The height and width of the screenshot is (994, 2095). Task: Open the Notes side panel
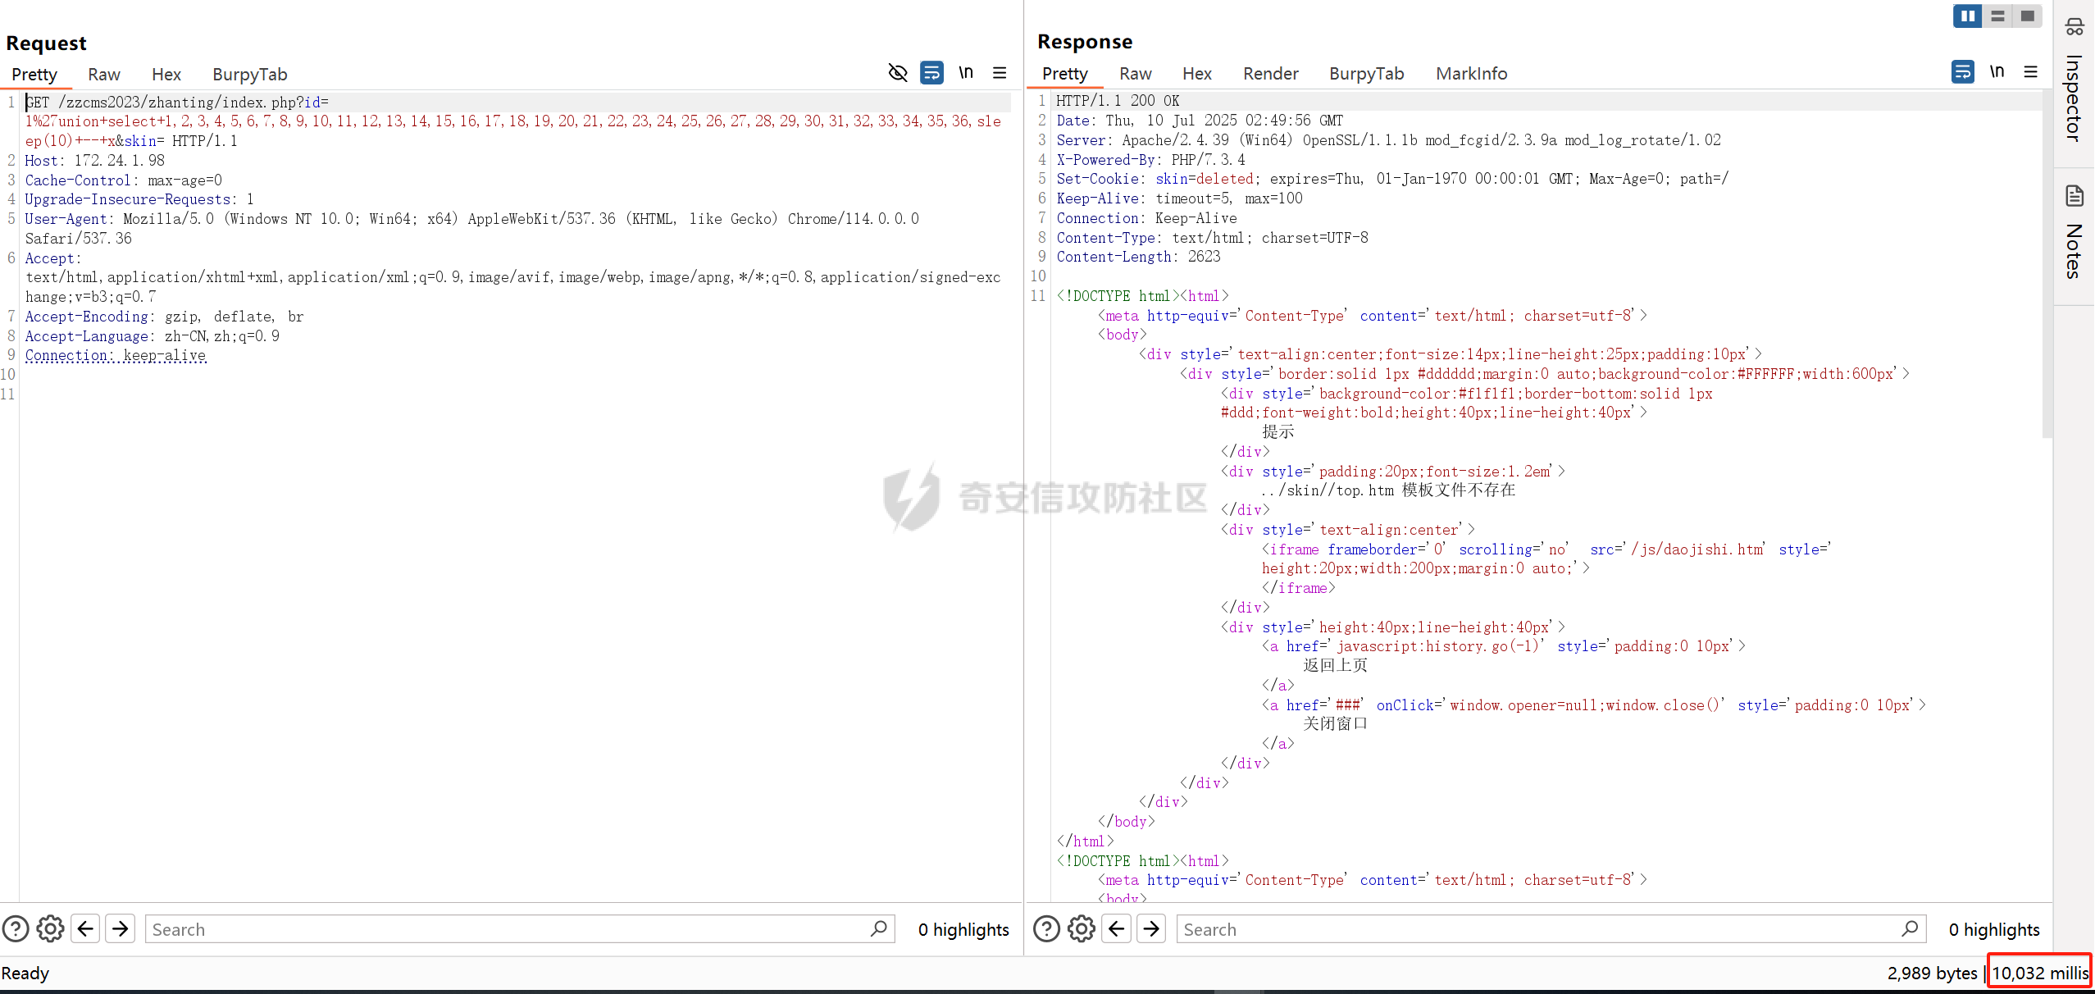2075,233
